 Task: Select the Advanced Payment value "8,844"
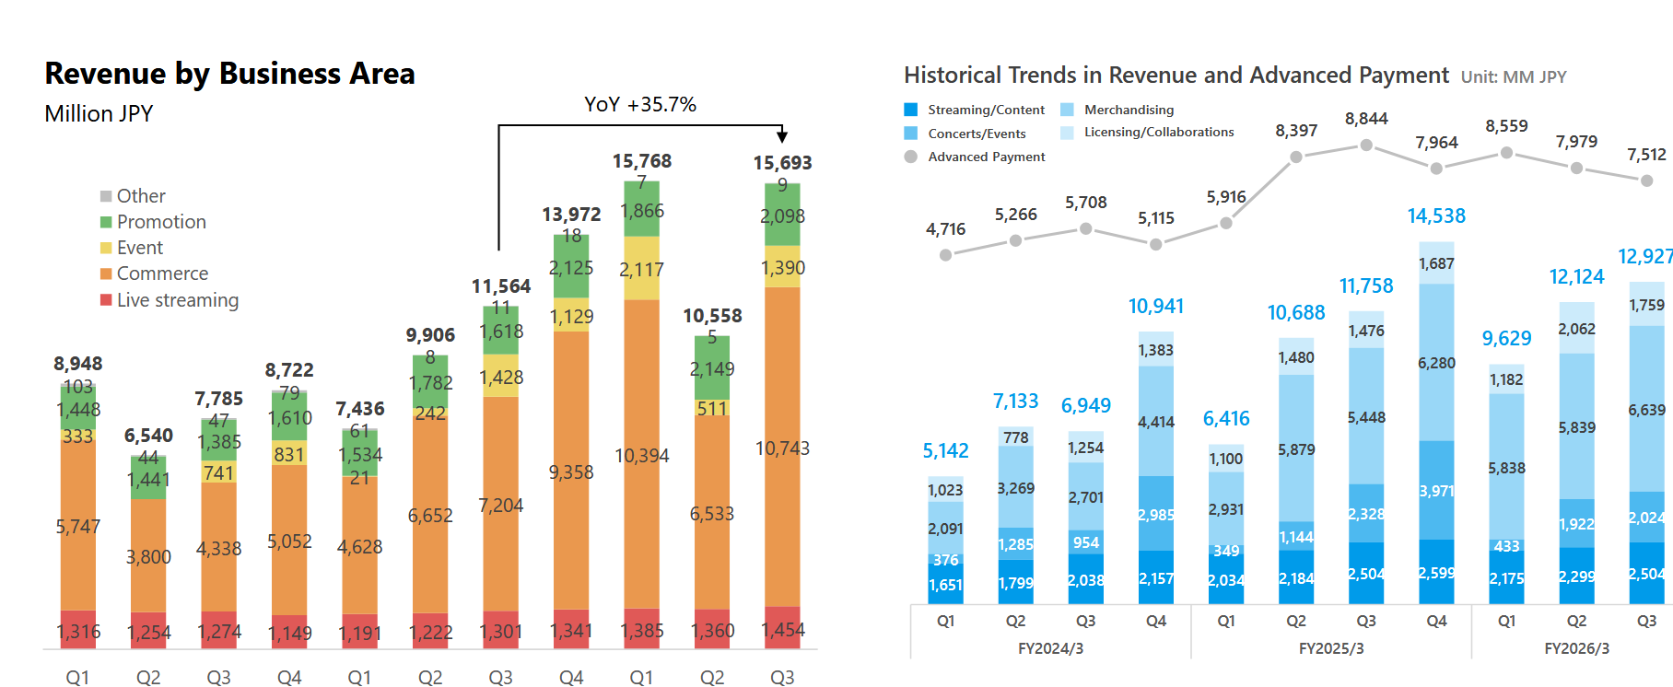tap(1366, 119)
